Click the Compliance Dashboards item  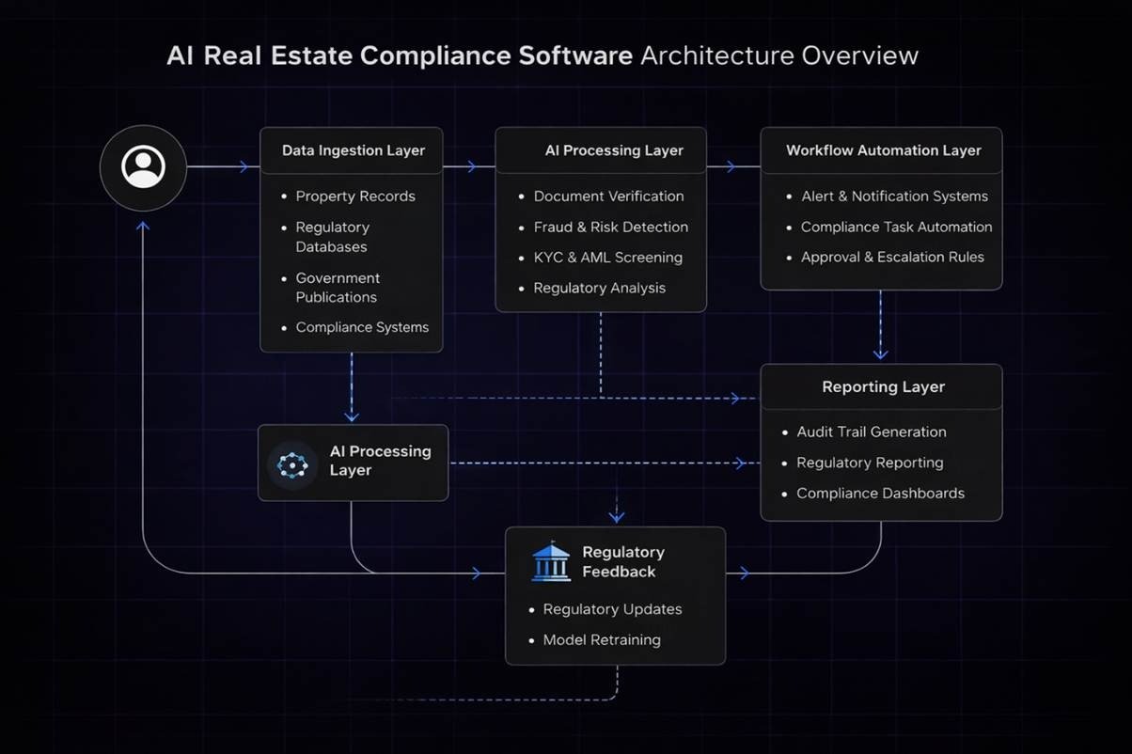click(880, 493)
